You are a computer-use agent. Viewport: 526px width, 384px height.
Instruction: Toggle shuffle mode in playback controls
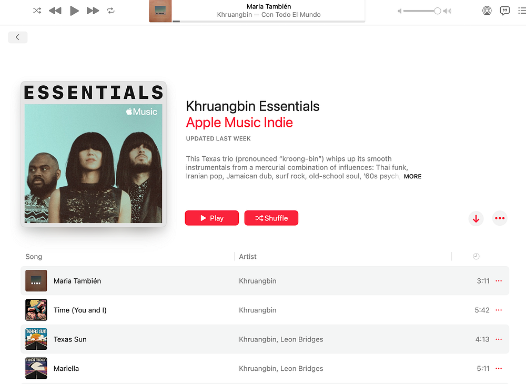click(x=37, y=11)
